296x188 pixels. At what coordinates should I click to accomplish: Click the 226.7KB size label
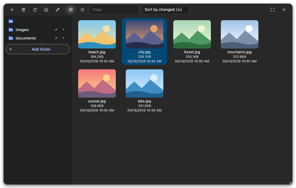[x=144, y=57]
